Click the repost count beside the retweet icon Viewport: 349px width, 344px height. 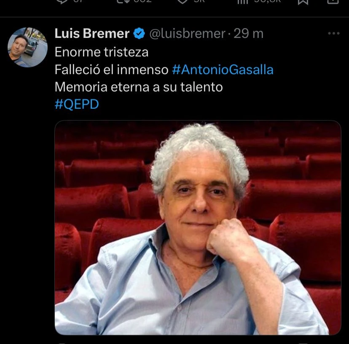pos(142,1)
